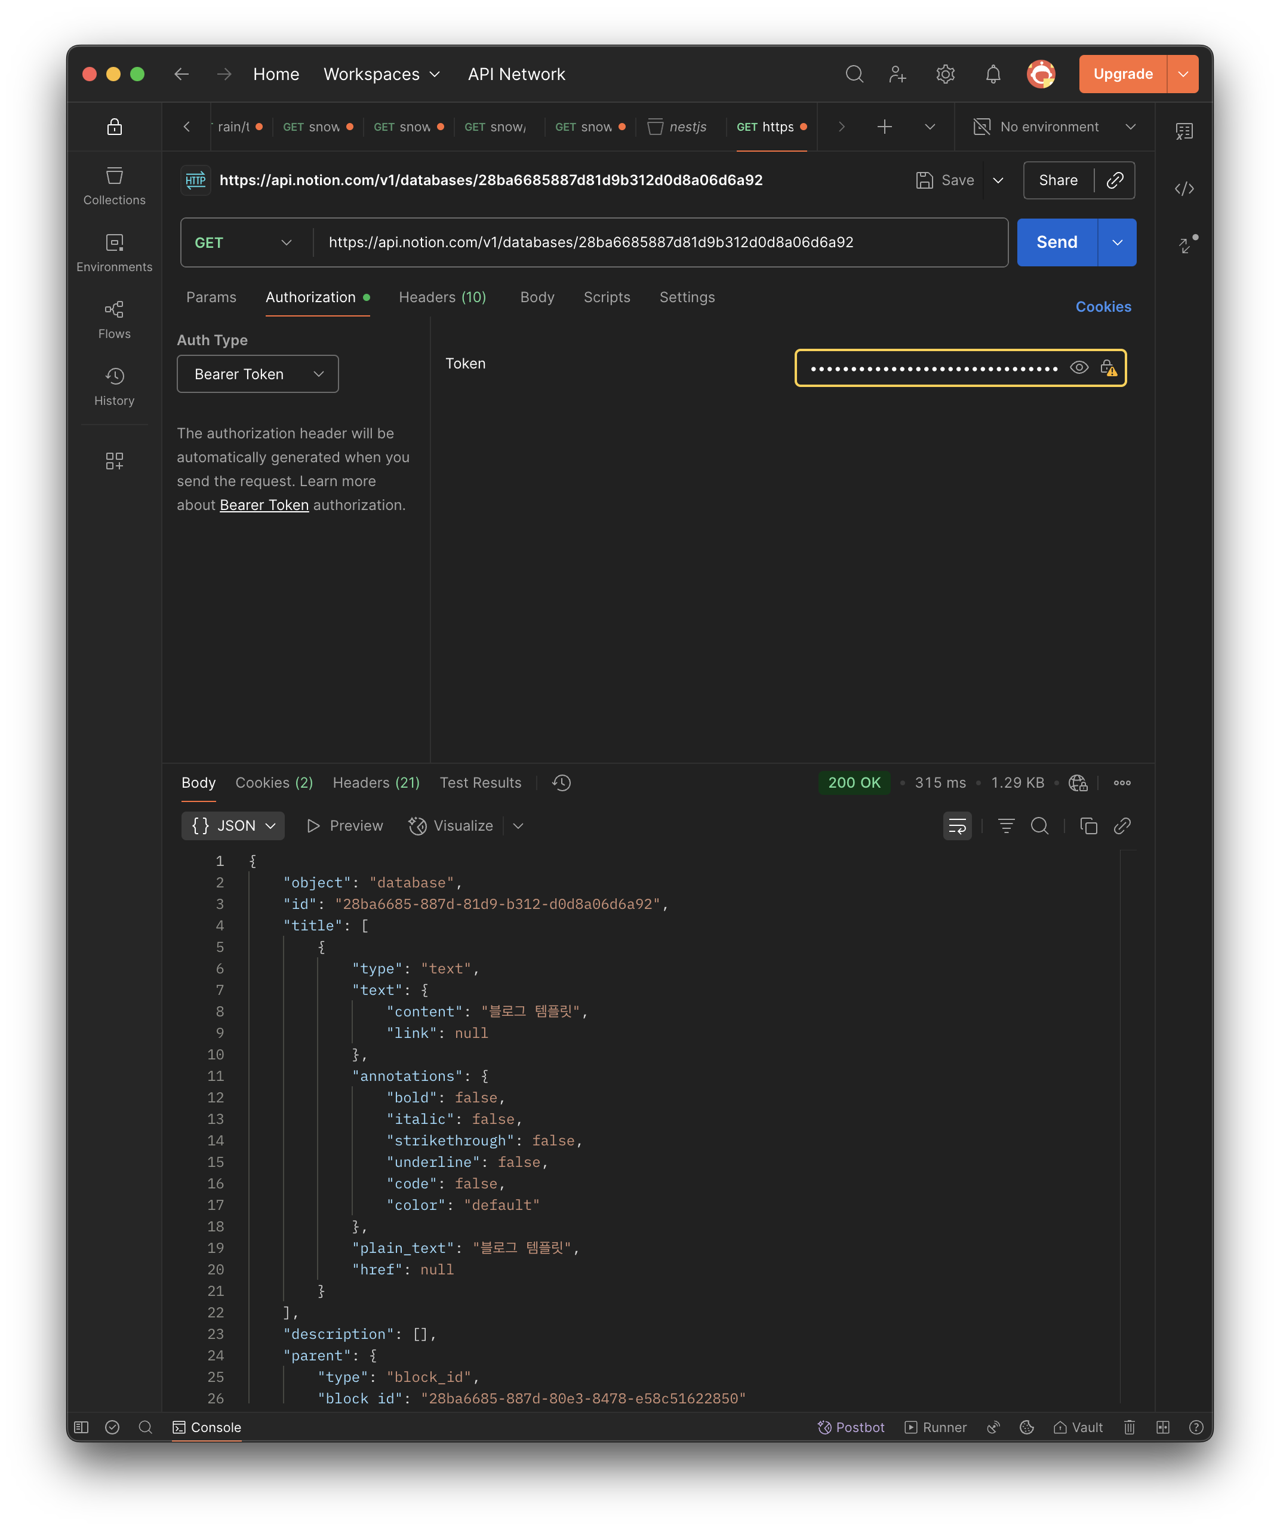
Task: Filter the response with filter icon
Action: [1006, 825]
